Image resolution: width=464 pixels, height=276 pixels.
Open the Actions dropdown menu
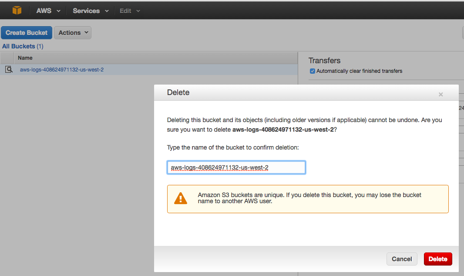73,33
